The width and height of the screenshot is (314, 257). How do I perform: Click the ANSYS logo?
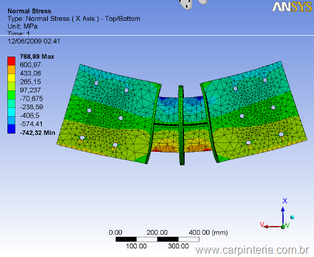pos(292,7)
